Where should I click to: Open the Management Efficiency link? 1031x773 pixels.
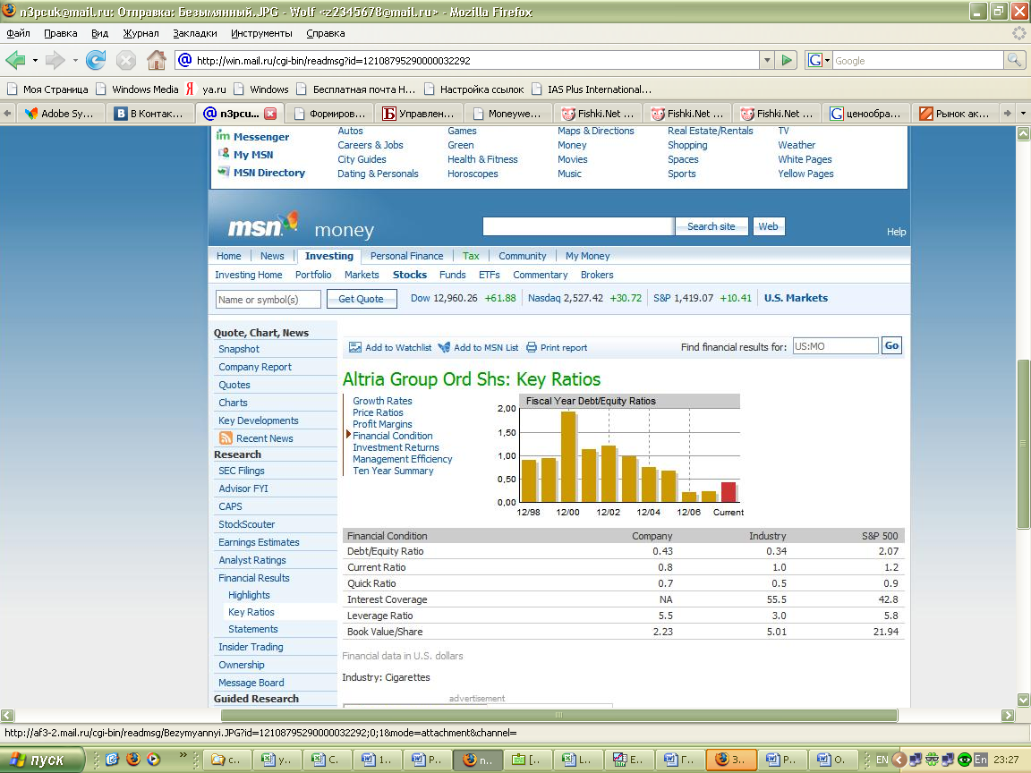pyautogui.click(x=403, y=459)
